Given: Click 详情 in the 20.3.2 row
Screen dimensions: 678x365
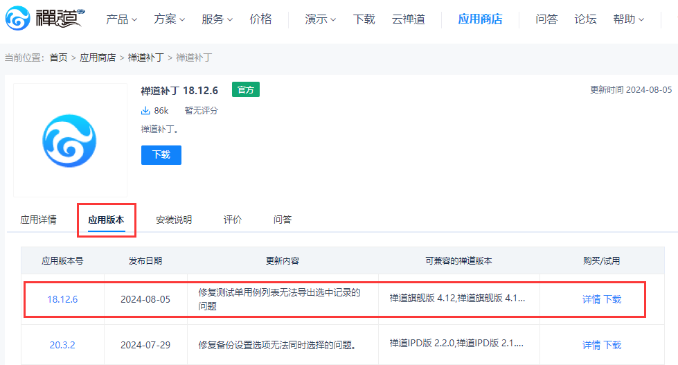Looking at the screenshot, I should click(x=591, y=345).
